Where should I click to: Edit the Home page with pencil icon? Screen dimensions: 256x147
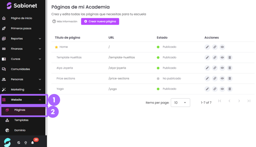[x=207, y=47]
